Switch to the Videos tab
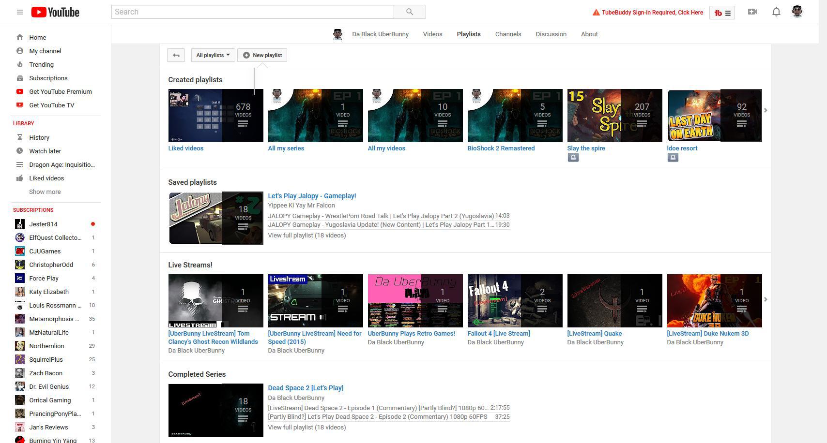Viewport: 827px width, 443px height. click(x=432, y=34)
